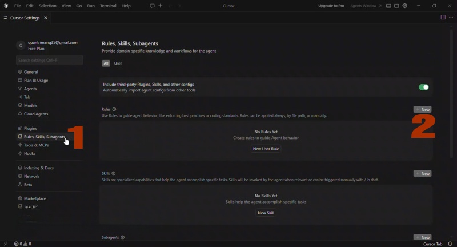
Task: Show help info icon next to Skills
Action: click(114, 173)
